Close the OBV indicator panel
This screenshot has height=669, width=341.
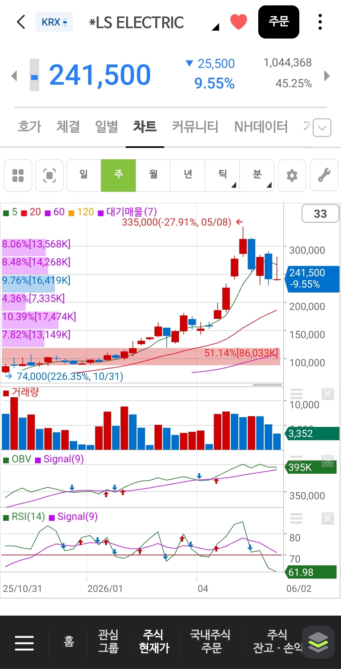(x=327, y=461)
